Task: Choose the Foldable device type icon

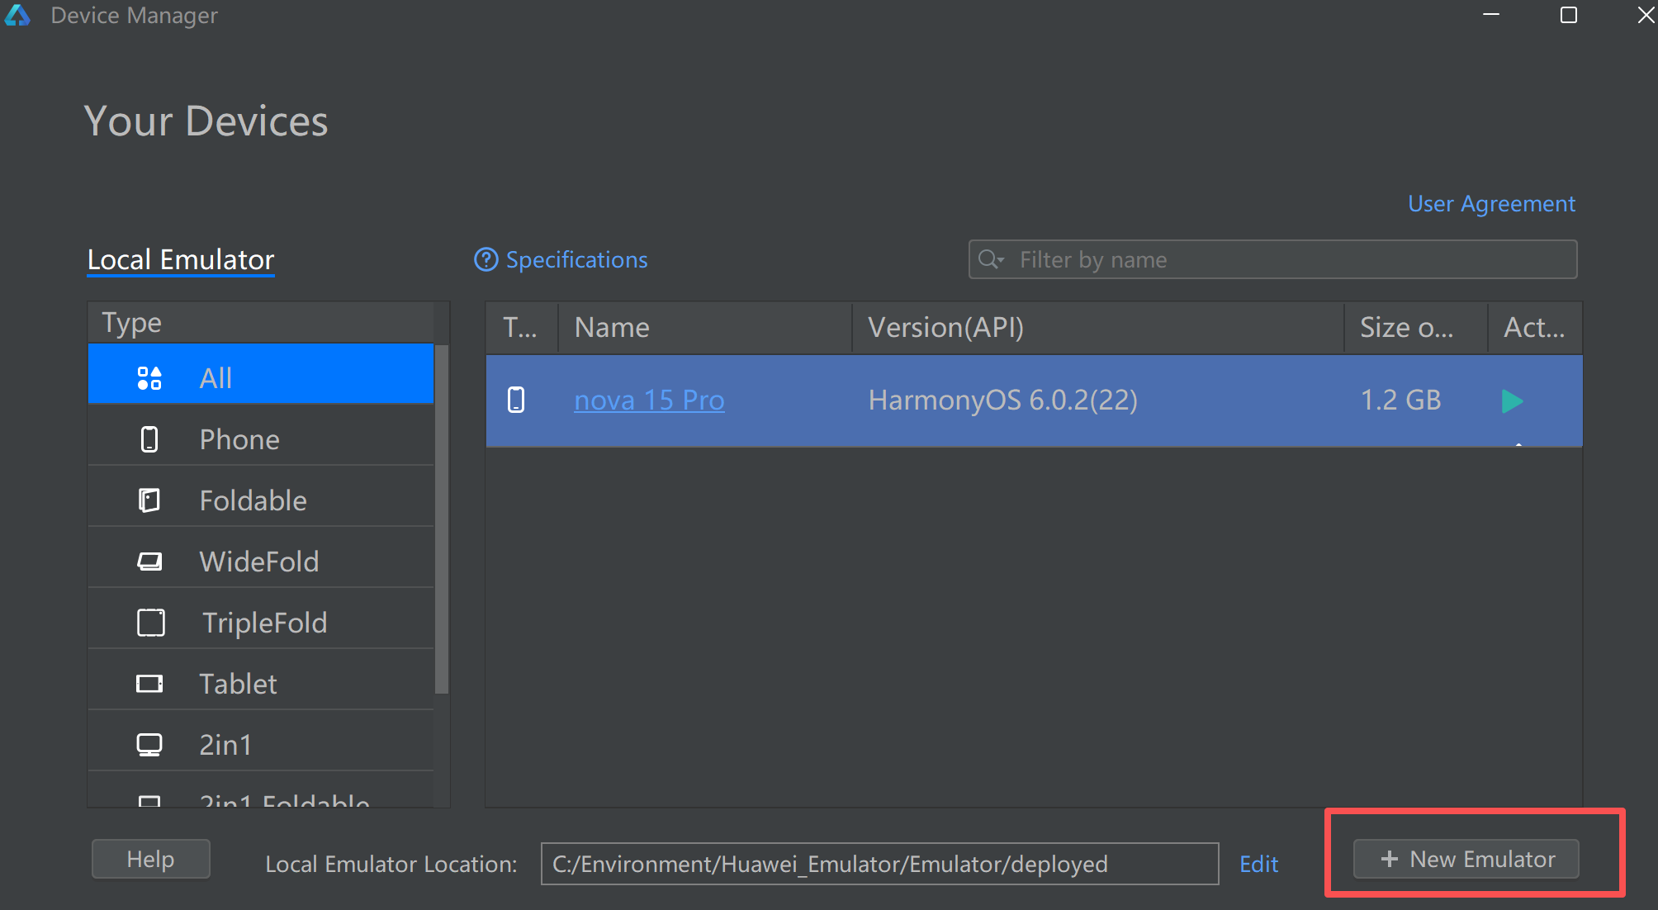Action: pos(149,500)
